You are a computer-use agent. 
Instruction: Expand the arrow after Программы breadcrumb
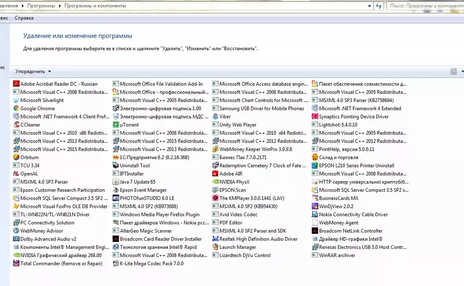(60, 6)
